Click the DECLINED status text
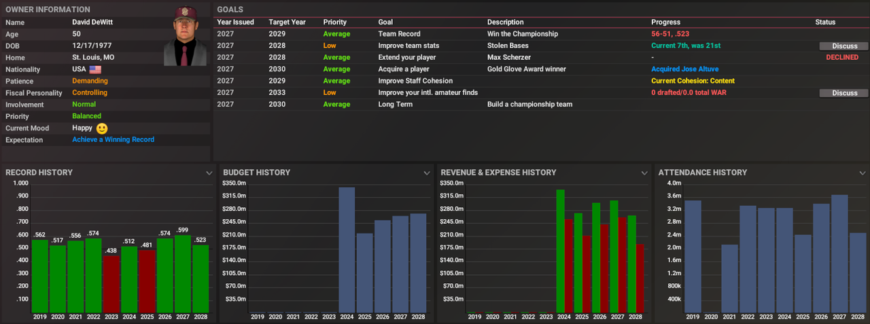The height and width of the screenshot is (324, 870). point(842,58)
